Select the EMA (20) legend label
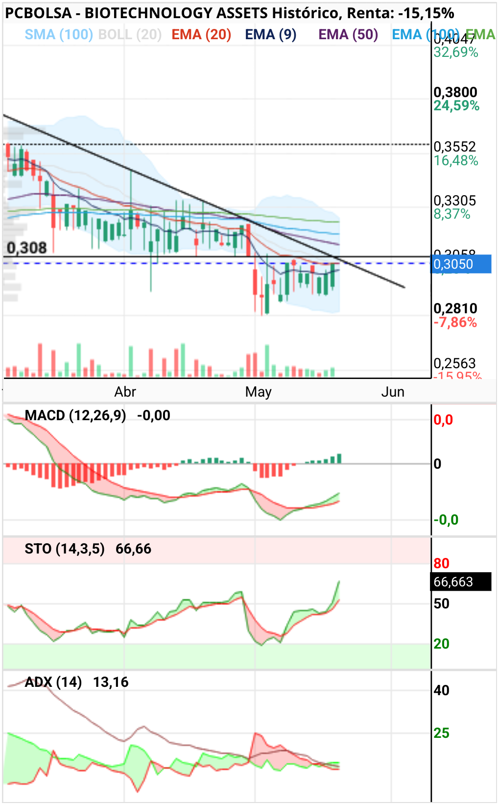Viewport: 499px width, 805px height. pos(201,35)
